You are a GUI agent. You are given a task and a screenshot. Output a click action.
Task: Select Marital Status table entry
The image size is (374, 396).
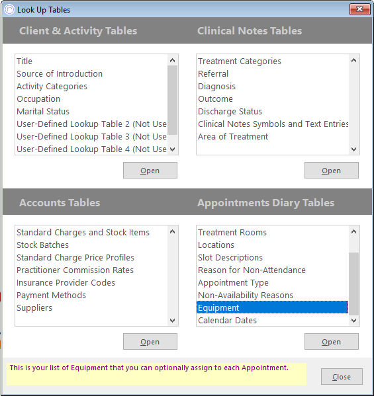click(43, 111)
